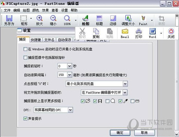Open the 颜色 menu
179x137 pixels.
(x=36, y=10)
